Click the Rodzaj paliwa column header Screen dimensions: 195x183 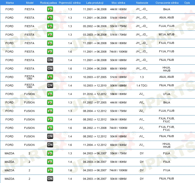[x=48, y=3]
